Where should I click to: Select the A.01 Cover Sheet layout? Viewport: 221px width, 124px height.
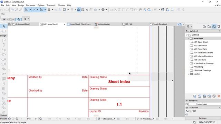point(200,42)
